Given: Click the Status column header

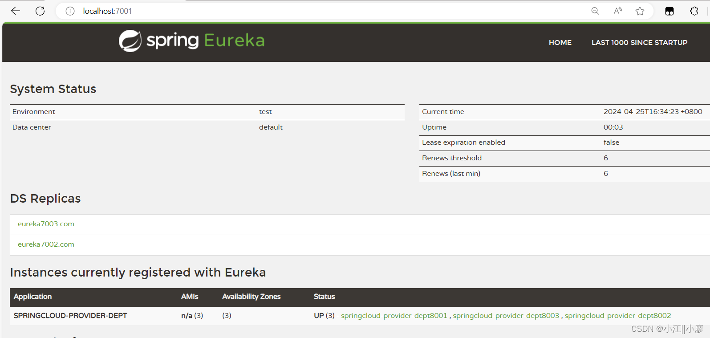Looking at the screenshot, I should tap(324, 297).
